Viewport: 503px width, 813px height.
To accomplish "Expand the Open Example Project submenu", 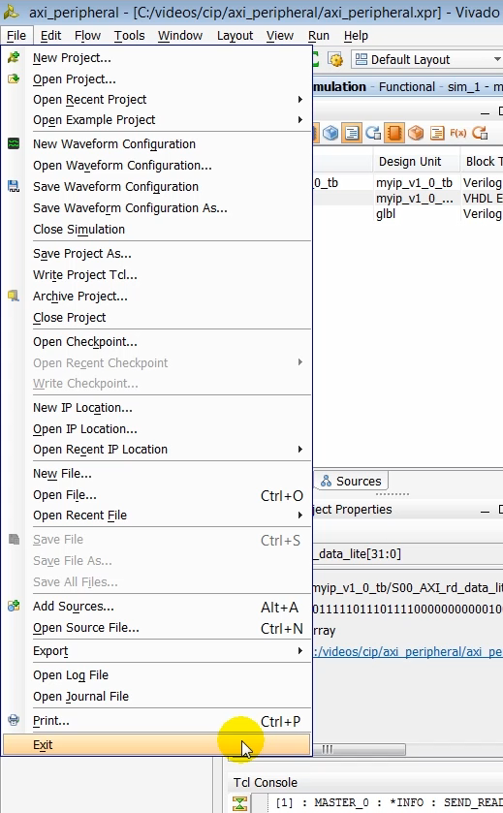I will pyautogui.click(x=299, y=120).
